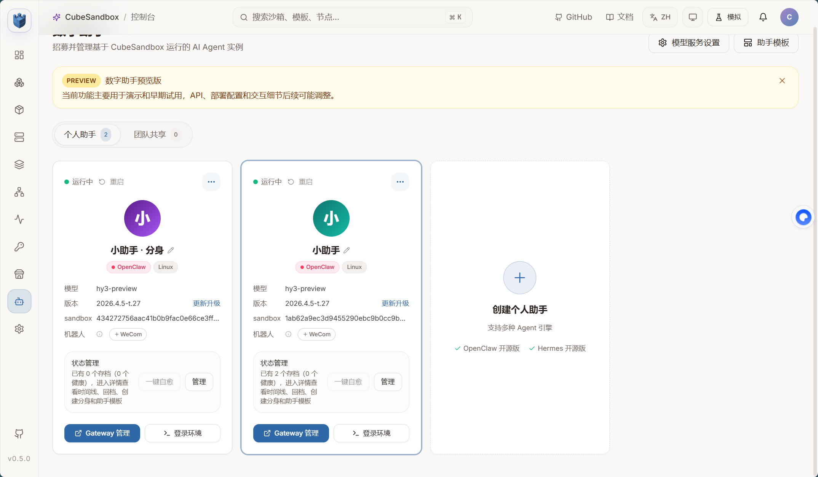This screenshot has width=818, height=477.
Task: Open 文档 docs link in header
Action: pyautogui.click(x=620, y=17)
